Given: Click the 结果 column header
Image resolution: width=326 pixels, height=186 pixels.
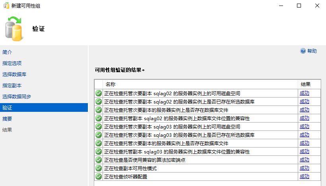Looking at the screenshot, I should (x=305, y=84).
